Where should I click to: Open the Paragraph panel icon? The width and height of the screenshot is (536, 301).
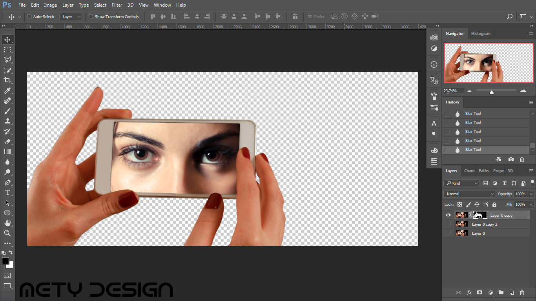[x=434, y=134]
